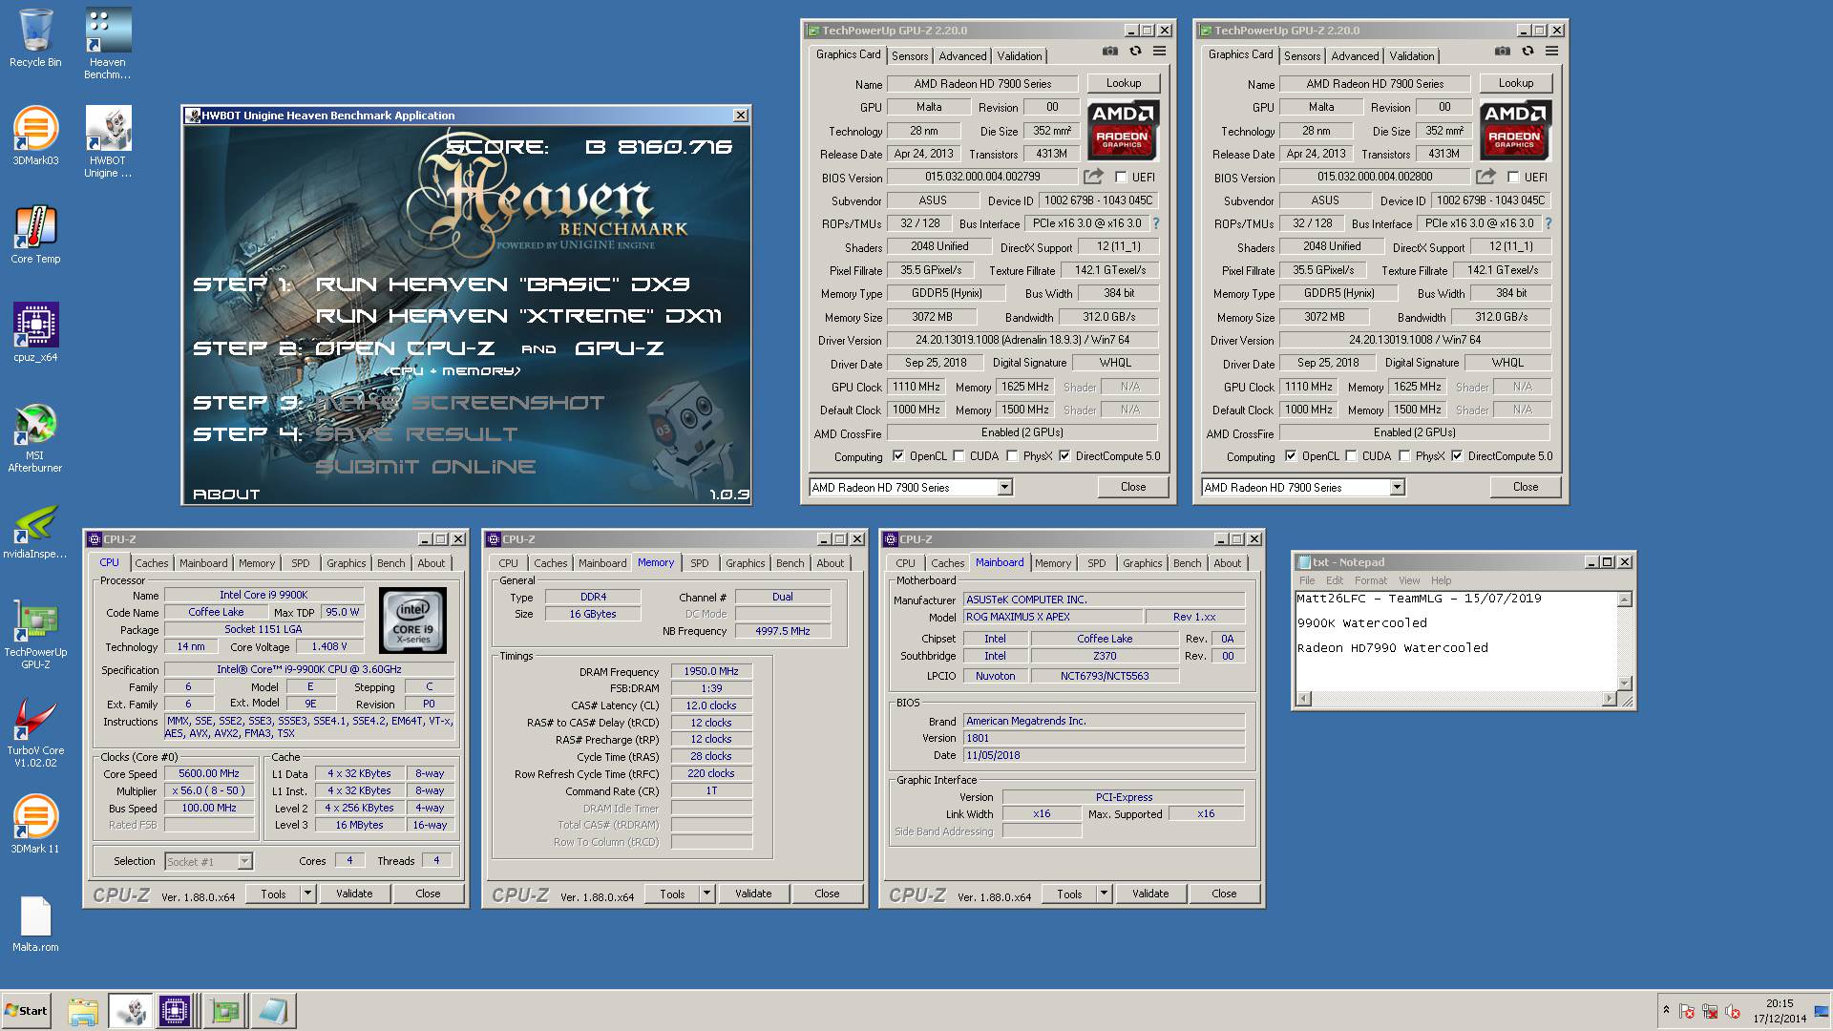Expand GPU selector dropdown in right GPU-Z
The height and width of the screenshot is (1031, 1833).
point(1397,488)
